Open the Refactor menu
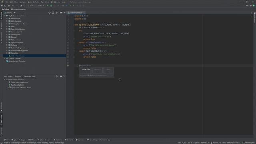The image size is (256, 144). click(36, 2)
